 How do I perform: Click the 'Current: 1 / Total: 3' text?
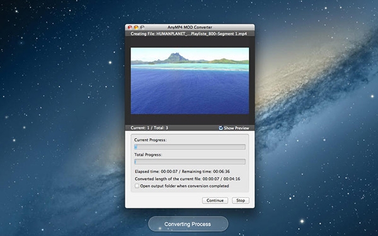point(149,128)
